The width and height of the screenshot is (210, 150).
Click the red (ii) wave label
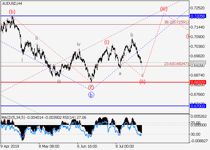(x=142, y=81)
